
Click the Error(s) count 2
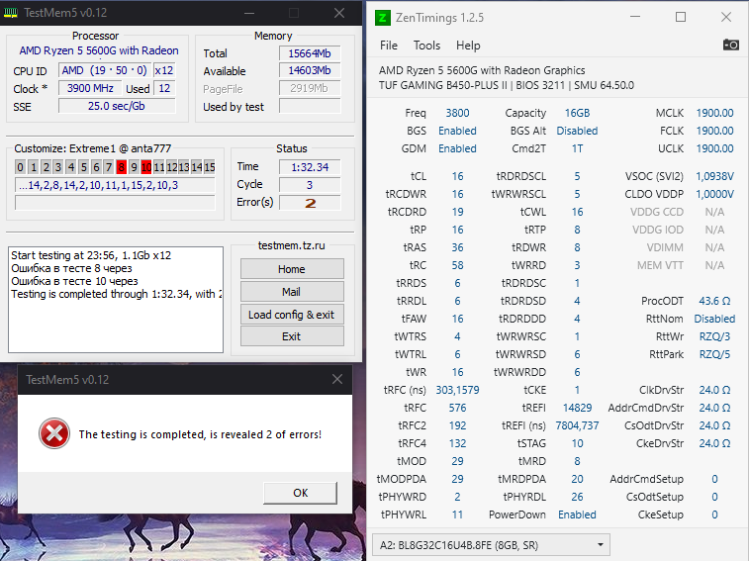point(310,203)
